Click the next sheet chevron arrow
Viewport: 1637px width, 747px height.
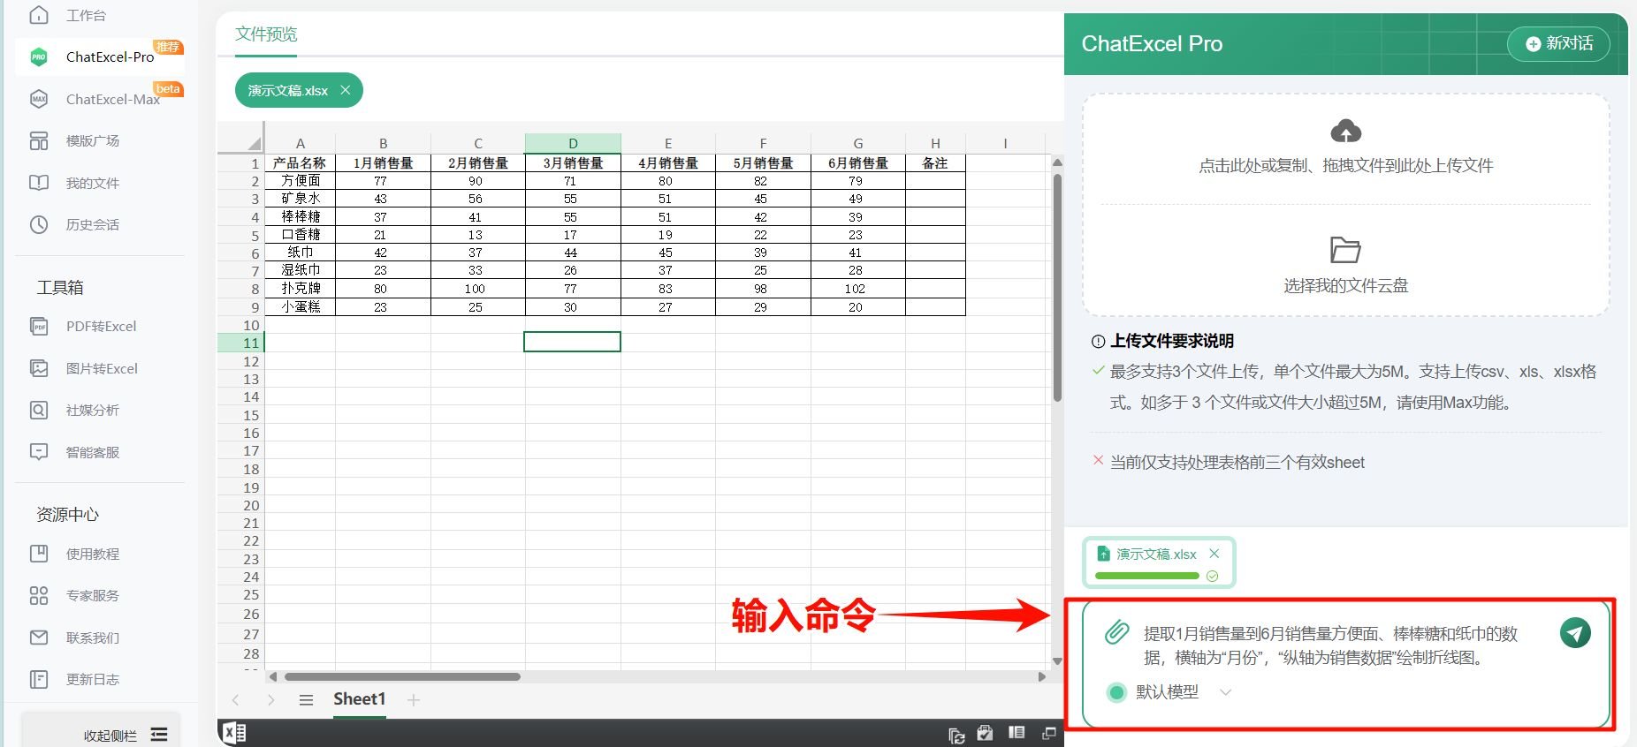[x=270, y=700]
